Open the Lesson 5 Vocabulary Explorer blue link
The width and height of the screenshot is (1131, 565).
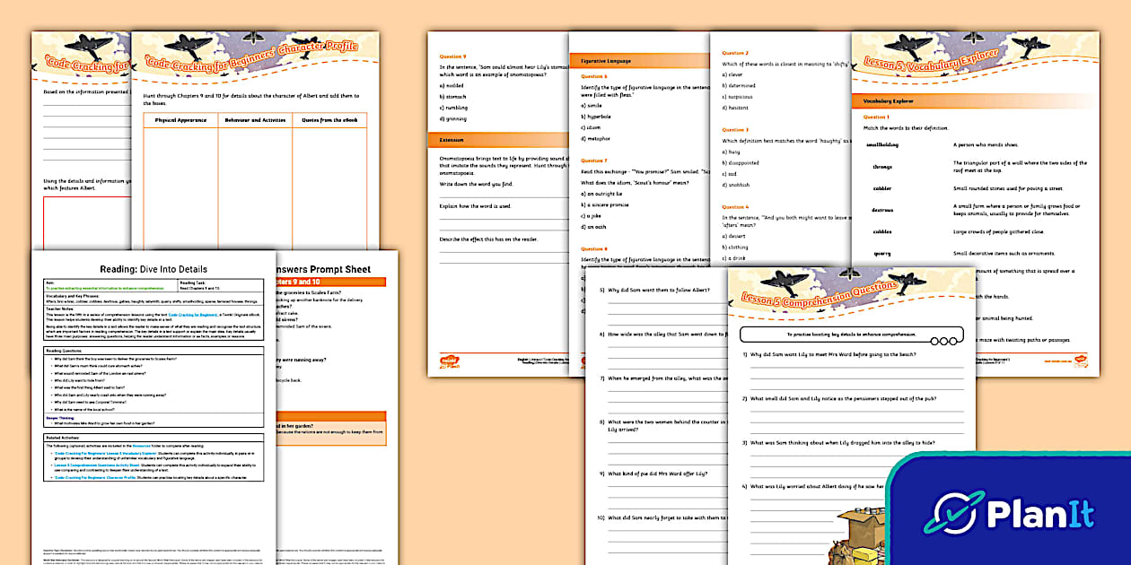104,454
